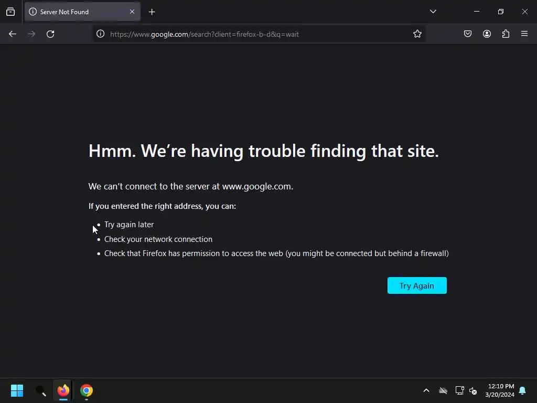537x403 pixels.
Task: Restore down the Firefox window
Action: 501,12
